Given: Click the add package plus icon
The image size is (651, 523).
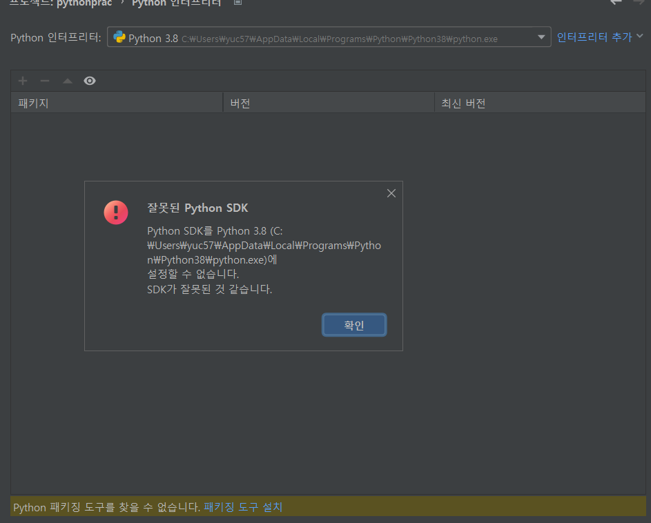Looking at the screenshot, I should pyautogui.click(x=23, y=81).
